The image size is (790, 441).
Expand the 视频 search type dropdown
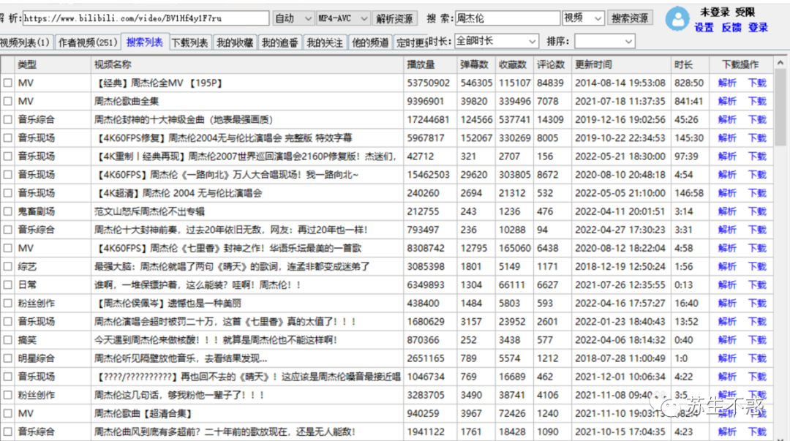click(x=583, y=18)
